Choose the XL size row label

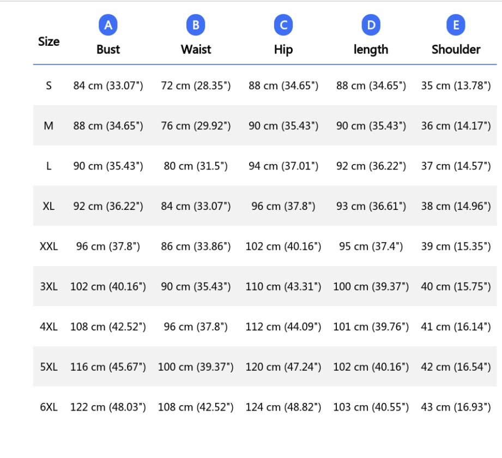tap(49, 206)
